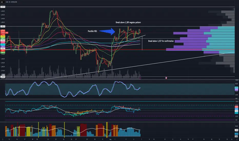Click the cyan 3,351.26 moving average label
Viewport: 239px width, 141px height.
pos(3,44)
